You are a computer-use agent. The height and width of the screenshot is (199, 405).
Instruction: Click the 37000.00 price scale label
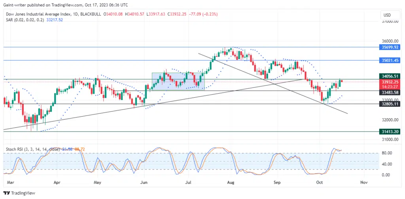(390, 21)
